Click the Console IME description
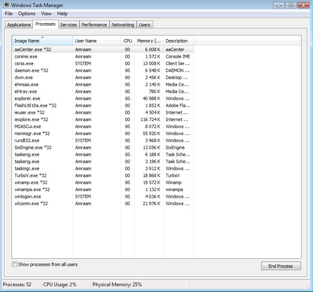This screenshot has height=292, width=313. (x=178, y=56)
